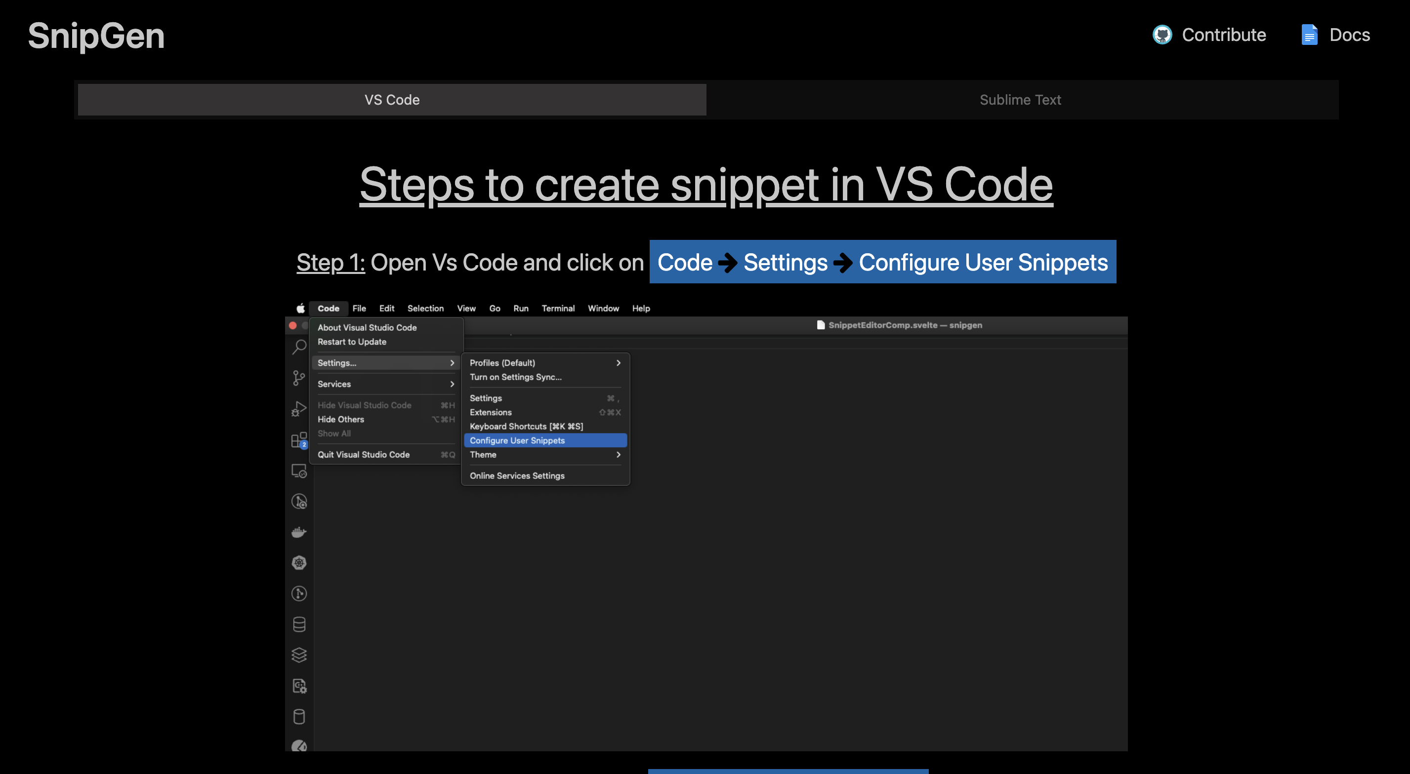This screenshot has width=1410, height=774.
Task: Switch to the VS Code tab
Action: 392,100
